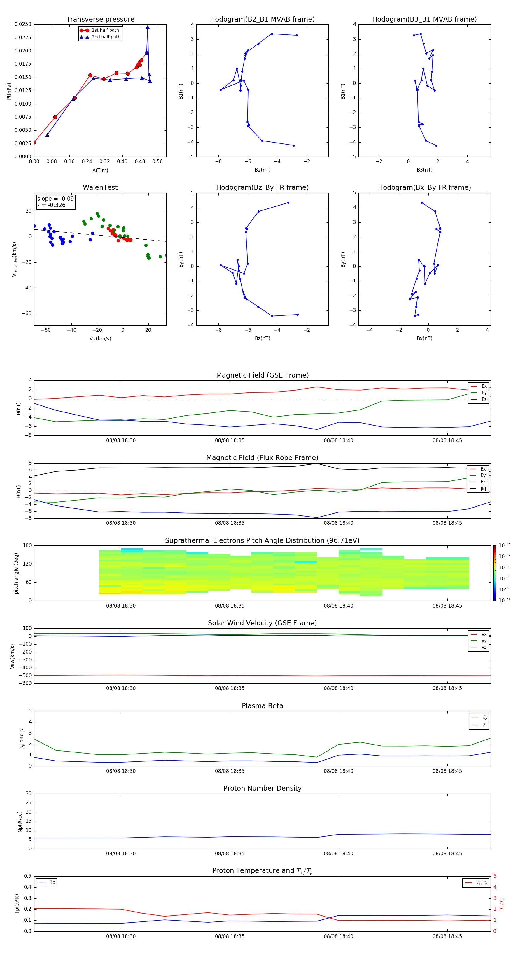
Task: Click the 'Bz(nT)' x-axis label
Action: pos(262,338)
